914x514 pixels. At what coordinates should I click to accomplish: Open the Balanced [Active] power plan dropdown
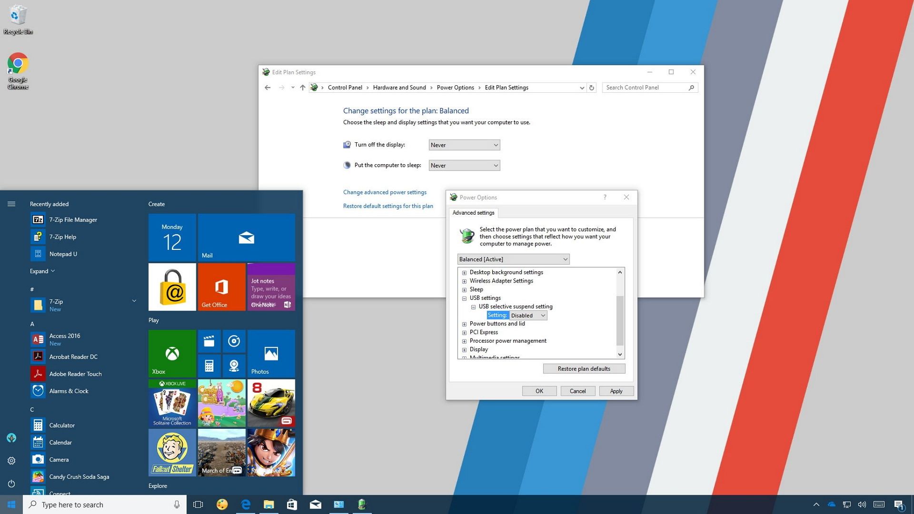point(513,259)
